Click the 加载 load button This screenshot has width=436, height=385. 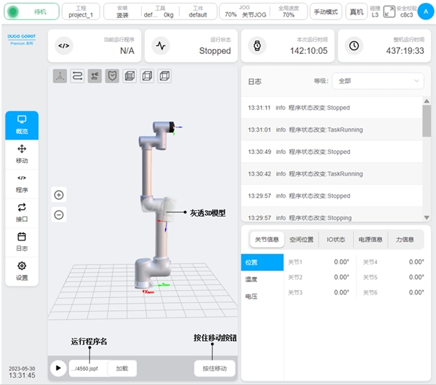tap(122, 368)
